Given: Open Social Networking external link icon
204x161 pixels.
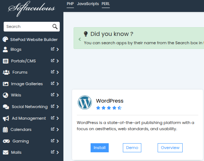Looking at the screenshot, I should [x=53, y=106].
